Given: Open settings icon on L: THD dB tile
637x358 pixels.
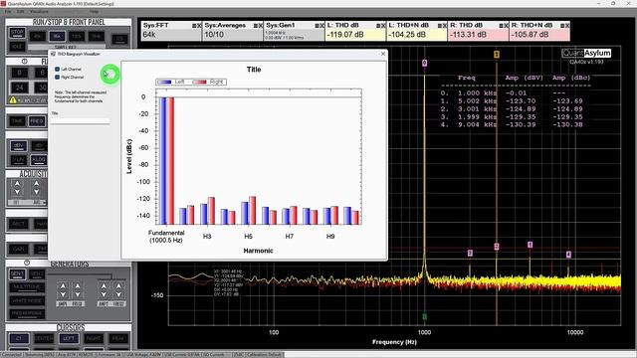Looking at the screenshot, I should click(x=378, y=26).
